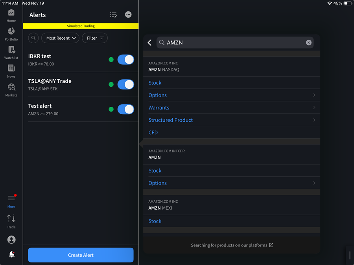Select Stock under AMZN MEXI
This screenshot has height=265, width=354.
[x=155, y=221]
